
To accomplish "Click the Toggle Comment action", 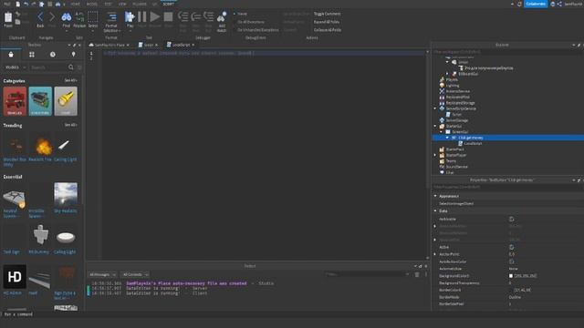I will [x=327, y=14].
